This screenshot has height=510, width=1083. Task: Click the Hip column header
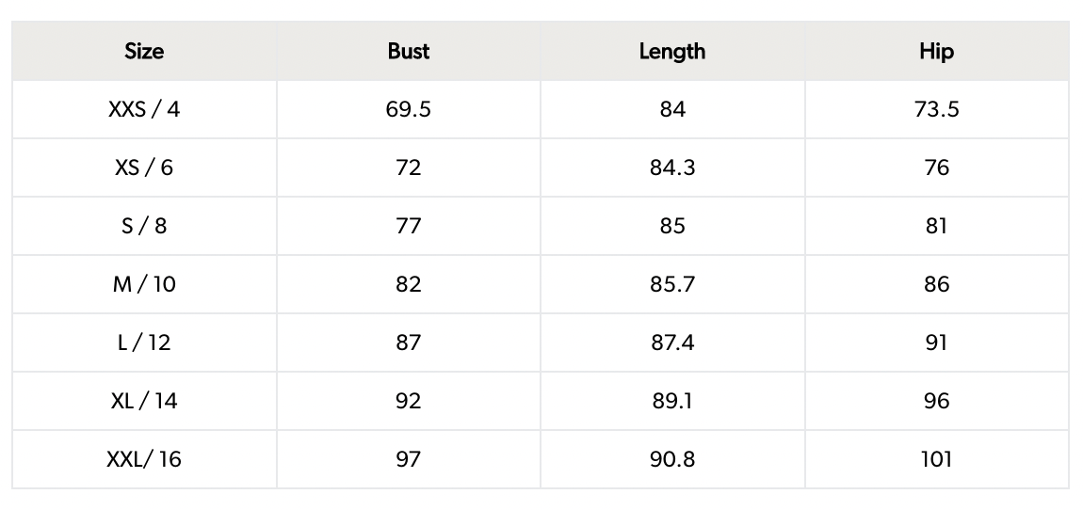pos(936,51)
